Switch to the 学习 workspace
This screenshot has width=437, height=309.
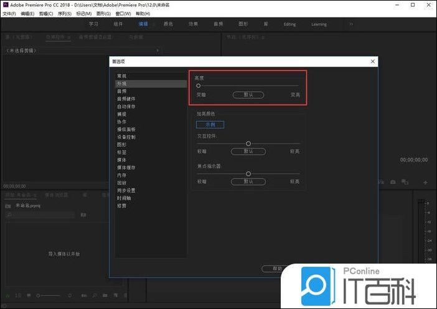93,24
